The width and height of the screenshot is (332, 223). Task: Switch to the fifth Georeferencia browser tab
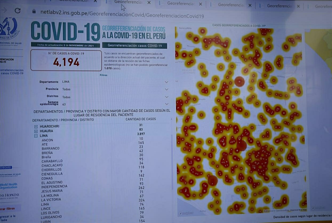tap(279, 6)
